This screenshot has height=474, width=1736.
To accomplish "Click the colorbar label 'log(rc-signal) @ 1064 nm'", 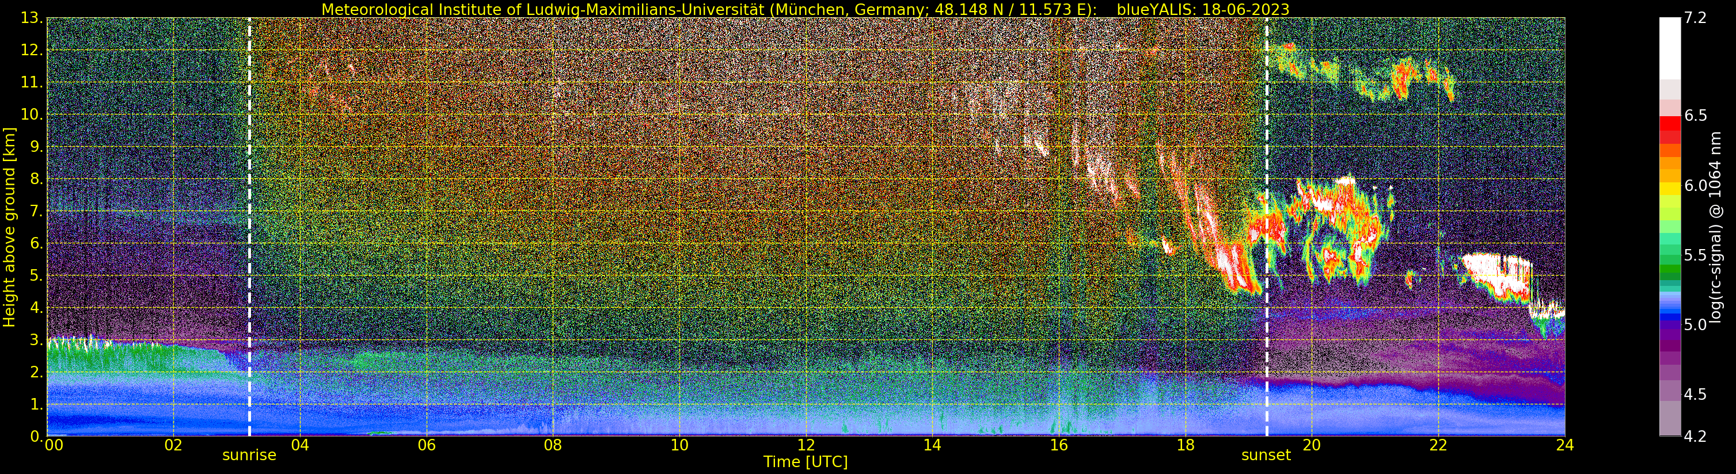I will (x=1717, y=228).
